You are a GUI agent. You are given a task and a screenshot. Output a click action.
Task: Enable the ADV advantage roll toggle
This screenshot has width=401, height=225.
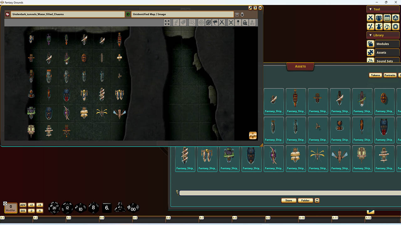23,205
